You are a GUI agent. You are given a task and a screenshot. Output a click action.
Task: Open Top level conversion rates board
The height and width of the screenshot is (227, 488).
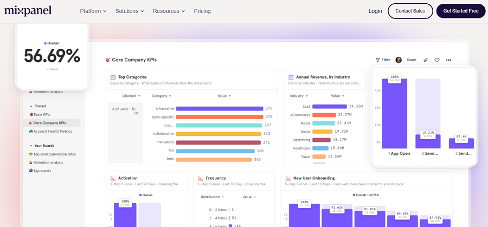tap(52, 154)
